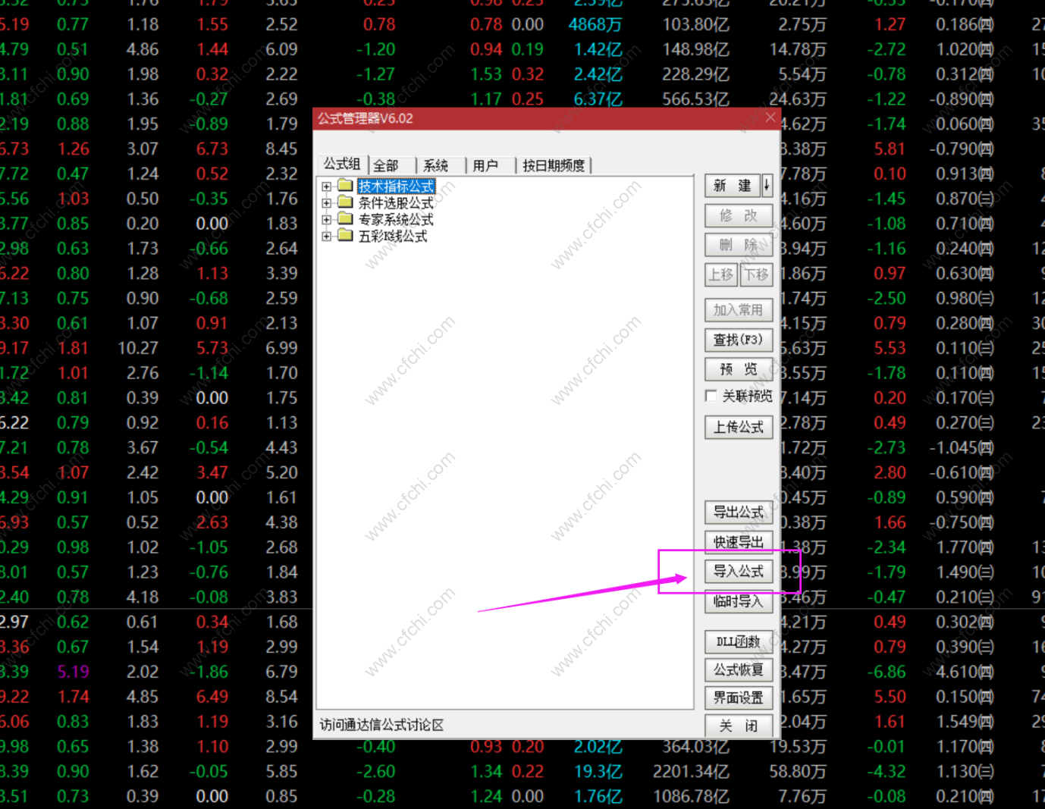Select the 专家系统公式 tree label
Image resolution: width=1045 pixels, height=809 pixels.
396,220
